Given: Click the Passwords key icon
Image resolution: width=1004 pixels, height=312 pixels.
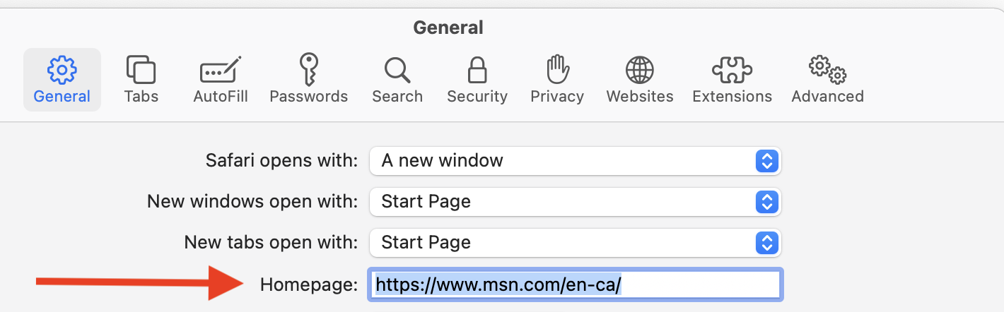Looking at the screenshot, I should point(308,70).
